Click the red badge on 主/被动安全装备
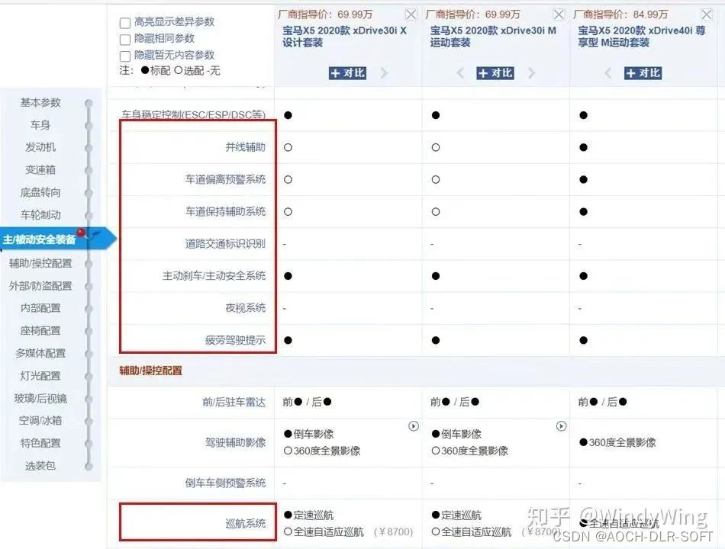This screenshot has width=725, height=549. click(x=79, y=232)
